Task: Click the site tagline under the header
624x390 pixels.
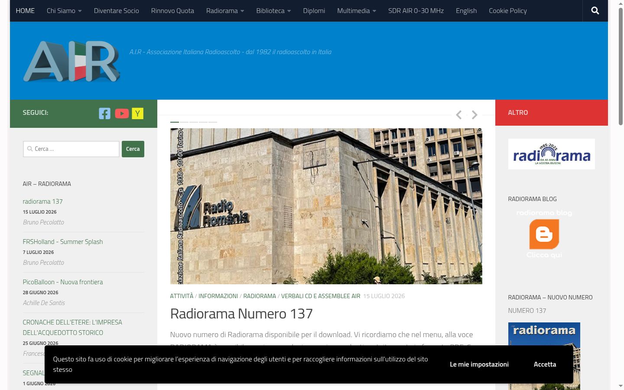Action: pyautogui.click(x=231, y=52)
